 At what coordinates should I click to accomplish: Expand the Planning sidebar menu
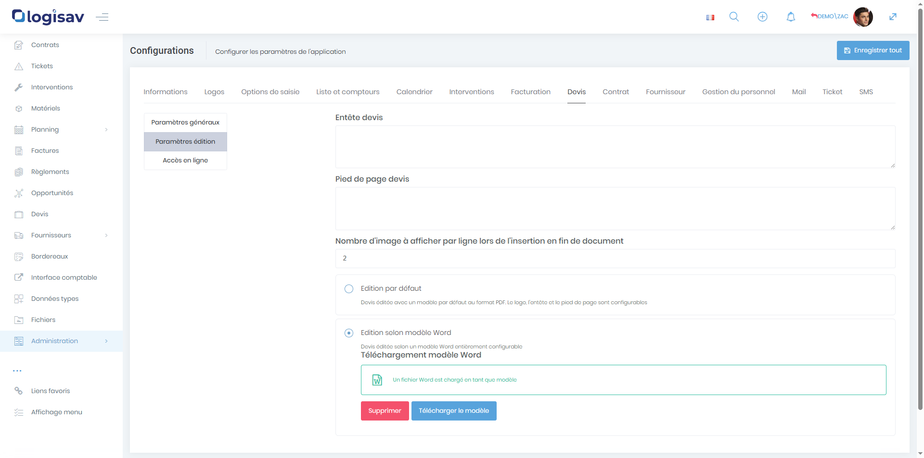61,130
